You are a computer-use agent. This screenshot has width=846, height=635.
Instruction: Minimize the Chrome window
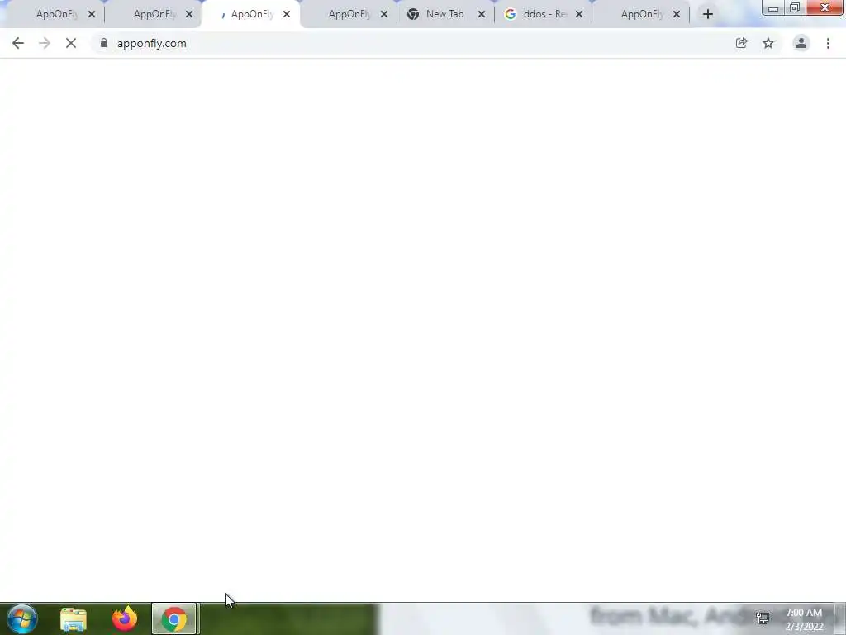coord(773,8)
